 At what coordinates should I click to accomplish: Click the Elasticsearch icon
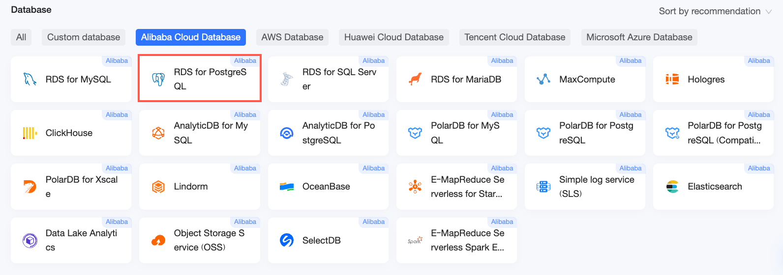point(672,187)
